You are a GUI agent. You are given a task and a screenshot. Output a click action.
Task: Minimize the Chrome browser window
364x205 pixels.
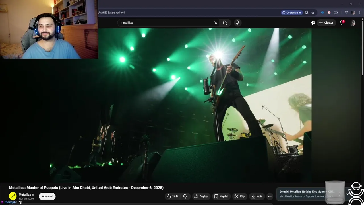[x=342, y=4]
